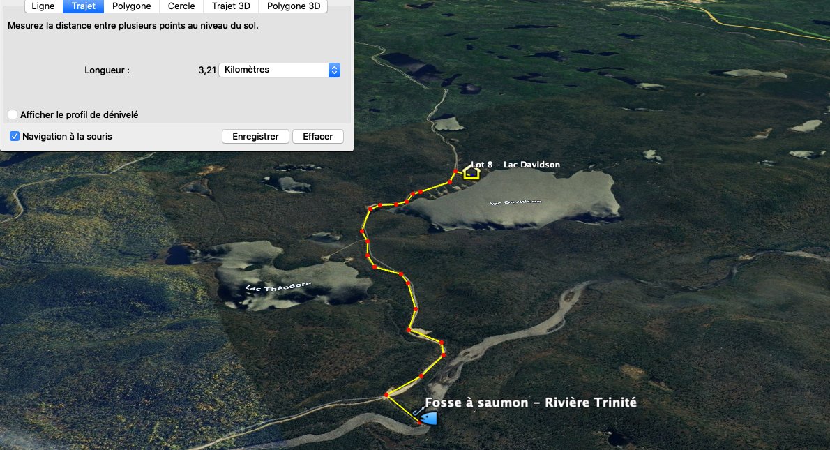Select the Polygone tab

(131, 6)
